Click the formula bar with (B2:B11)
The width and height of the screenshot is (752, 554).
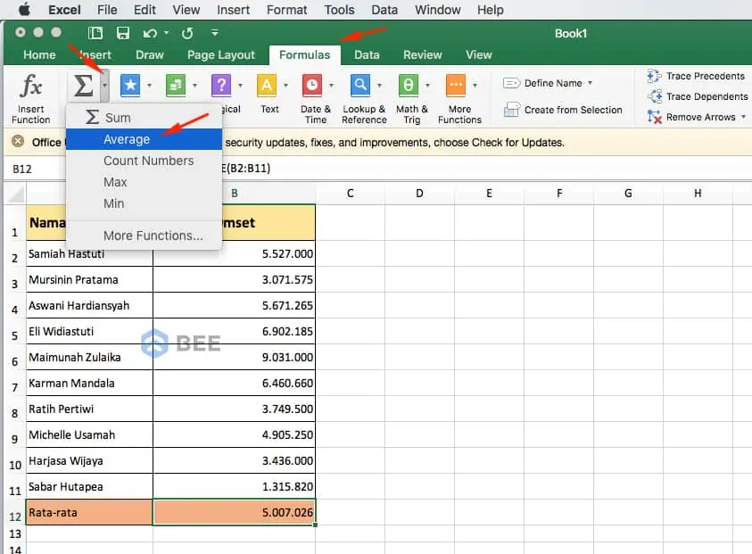click(487, 169)
